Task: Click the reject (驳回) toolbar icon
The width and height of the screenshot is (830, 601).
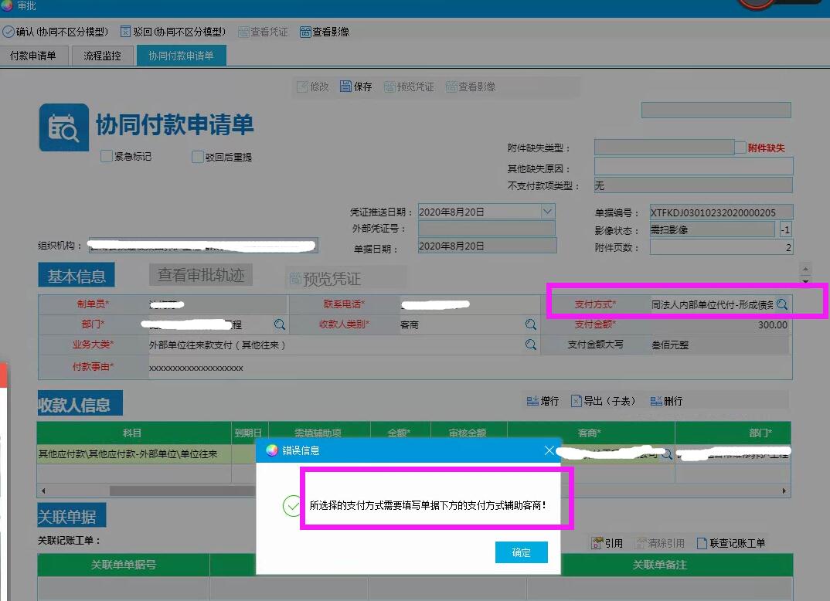Action: coord(126,32)
